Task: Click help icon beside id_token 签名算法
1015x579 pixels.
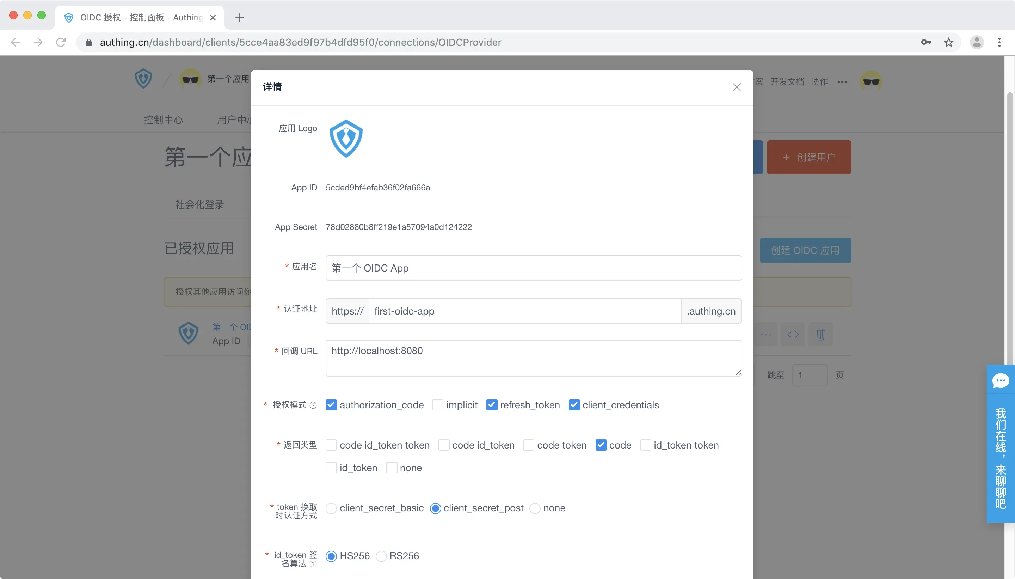Action: click(313, 564)
